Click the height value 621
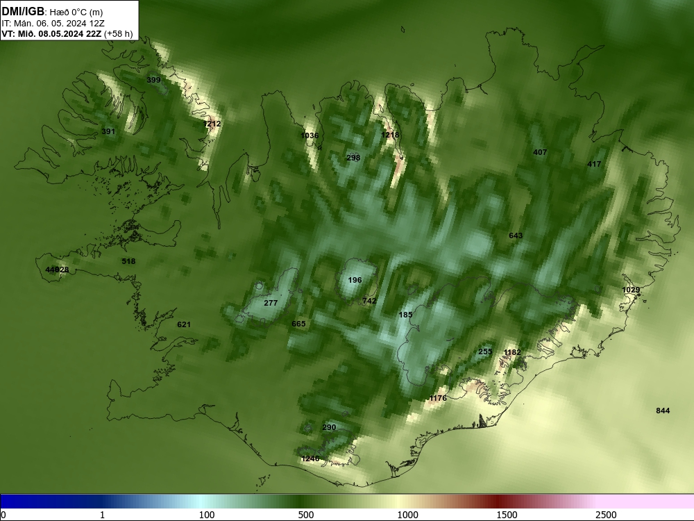Viewport: 694px width, 521px height. tap(184, 324)
